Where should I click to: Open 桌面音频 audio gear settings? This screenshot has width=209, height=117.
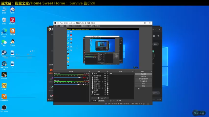coord(88,84)
